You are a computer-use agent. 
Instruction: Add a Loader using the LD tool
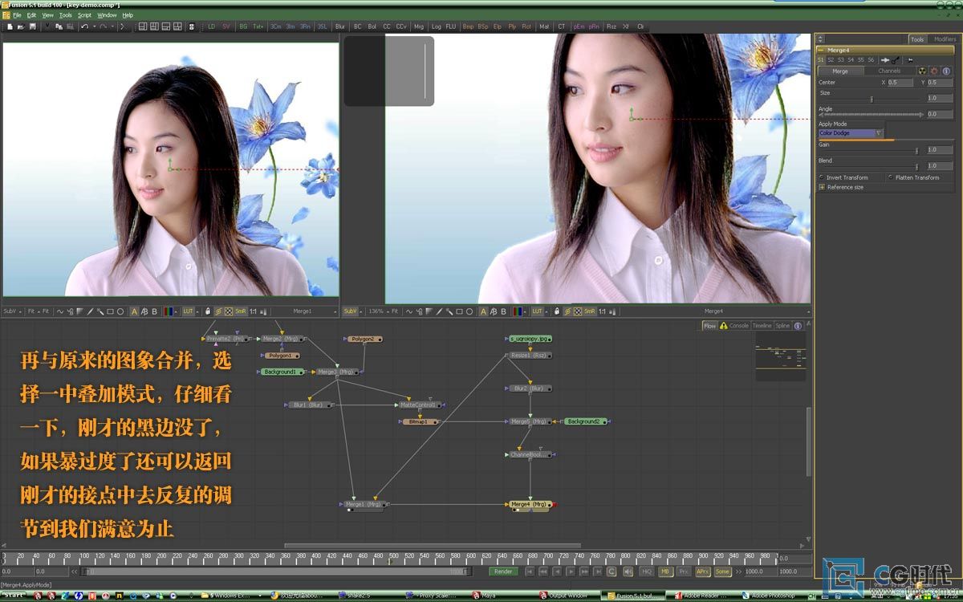pyautogui.click(x=212, y=26)
